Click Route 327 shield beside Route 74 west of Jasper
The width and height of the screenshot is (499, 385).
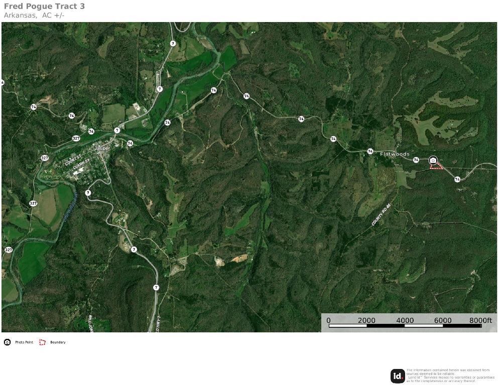click(x=76, y=138)
